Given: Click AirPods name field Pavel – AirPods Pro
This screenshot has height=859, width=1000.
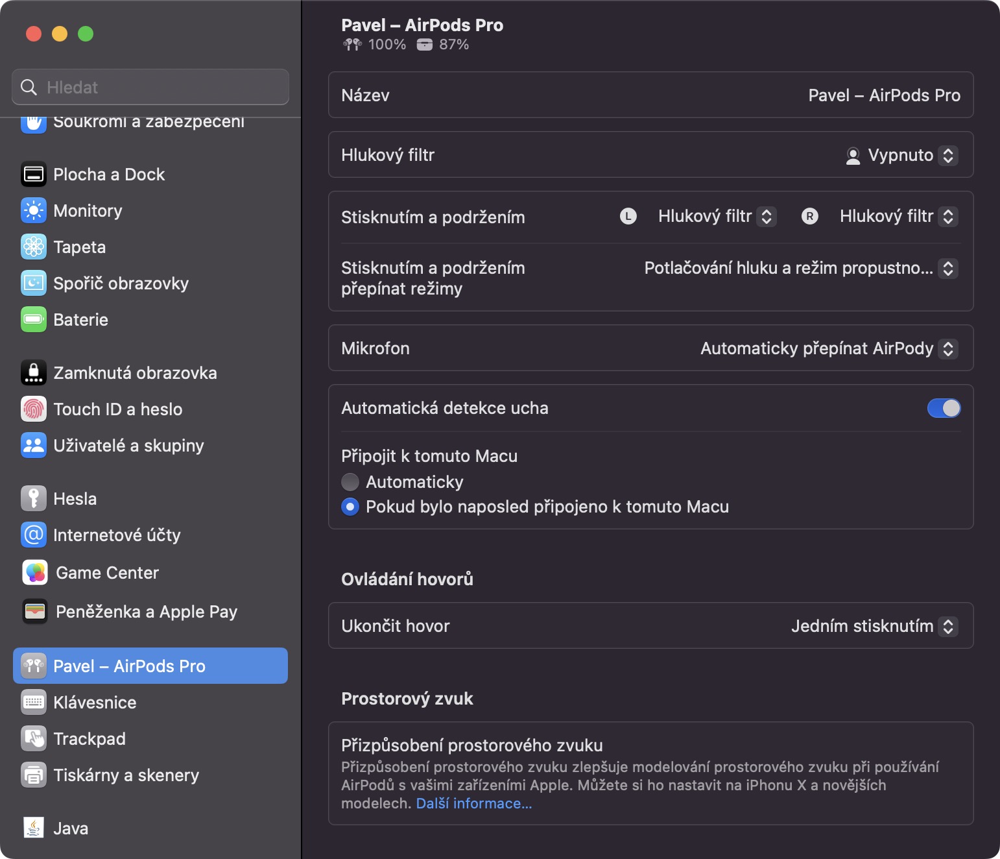Looking at the screenshot, I should tap(883, 95).
